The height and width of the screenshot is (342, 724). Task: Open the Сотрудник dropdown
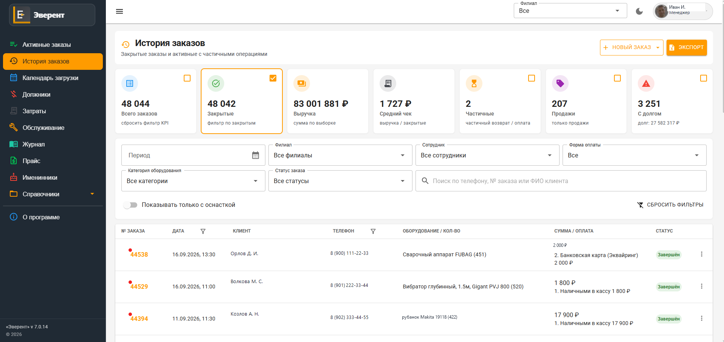487,155
